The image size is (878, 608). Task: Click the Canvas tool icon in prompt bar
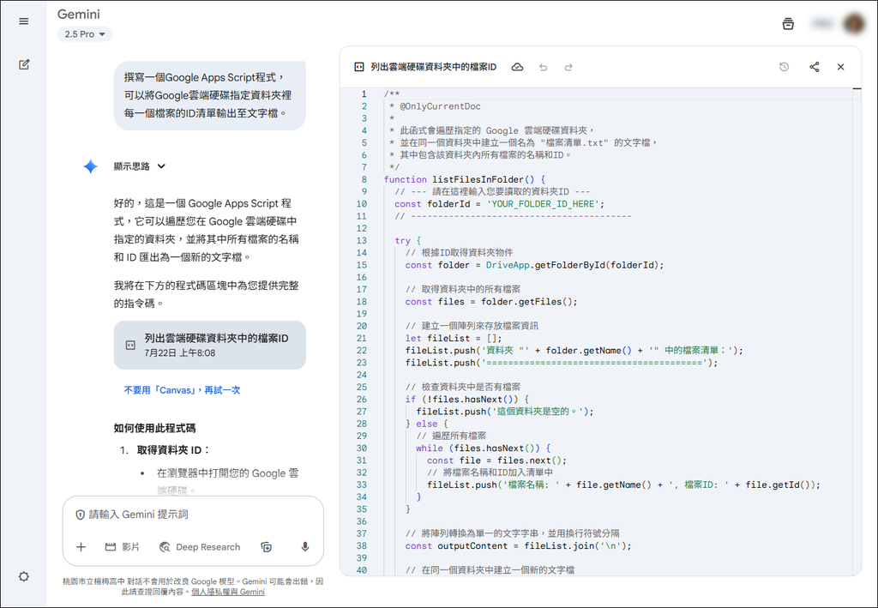tap(267, 547)
